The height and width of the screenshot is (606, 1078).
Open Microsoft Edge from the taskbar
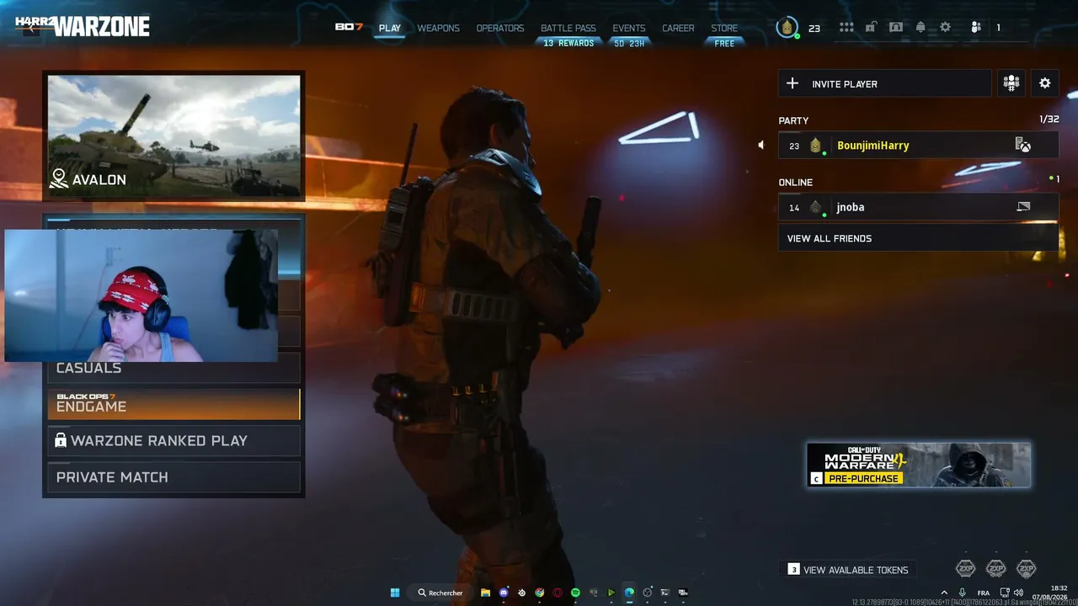click(629, 593)
